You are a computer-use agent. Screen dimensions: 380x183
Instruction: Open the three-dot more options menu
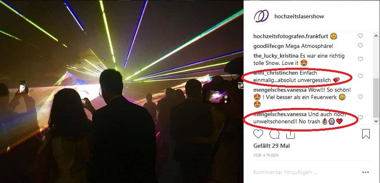tap(365, 172)
